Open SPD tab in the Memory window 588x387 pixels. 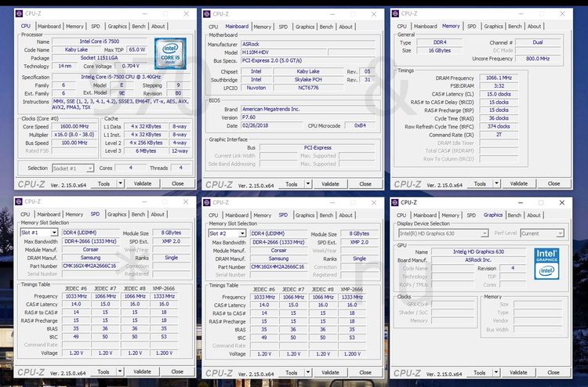(471, 26)
